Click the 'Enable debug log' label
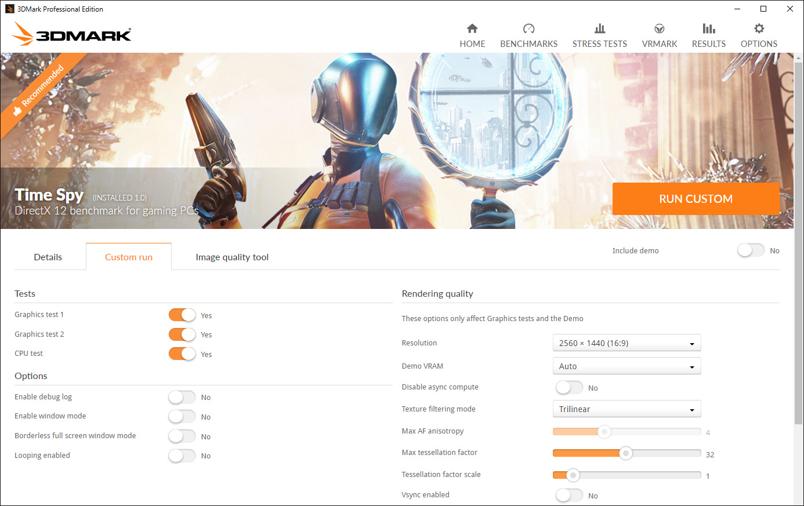The width and height of the screenshot is (804, 506). [43, 397]
